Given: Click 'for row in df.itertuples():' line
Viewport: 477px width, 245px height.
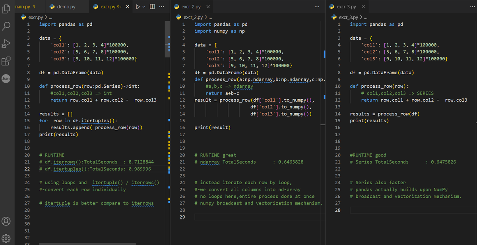Looking at the screenshot, I should click(78, 121).
